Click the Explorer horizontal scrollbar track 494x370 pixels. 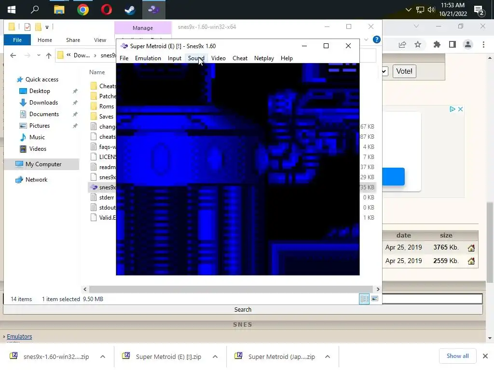click(x=231, y=289)
